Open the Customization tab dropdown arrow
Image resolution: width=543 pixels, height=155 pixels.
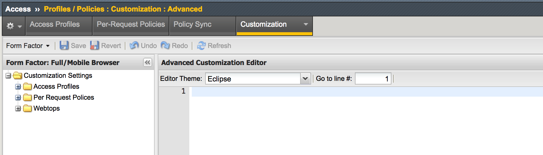pyautogui.click(x=306, y=24)
